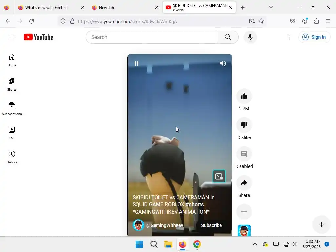Open the Windows Start menu
336x252 pixels.
pyautogui.click(x=139, y=244)
